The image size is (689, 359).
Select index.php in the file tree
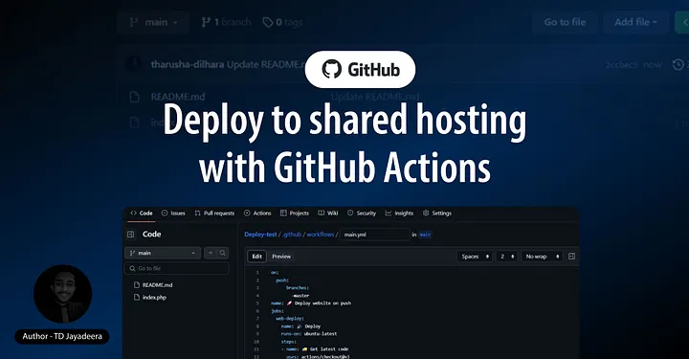[150, 298]
